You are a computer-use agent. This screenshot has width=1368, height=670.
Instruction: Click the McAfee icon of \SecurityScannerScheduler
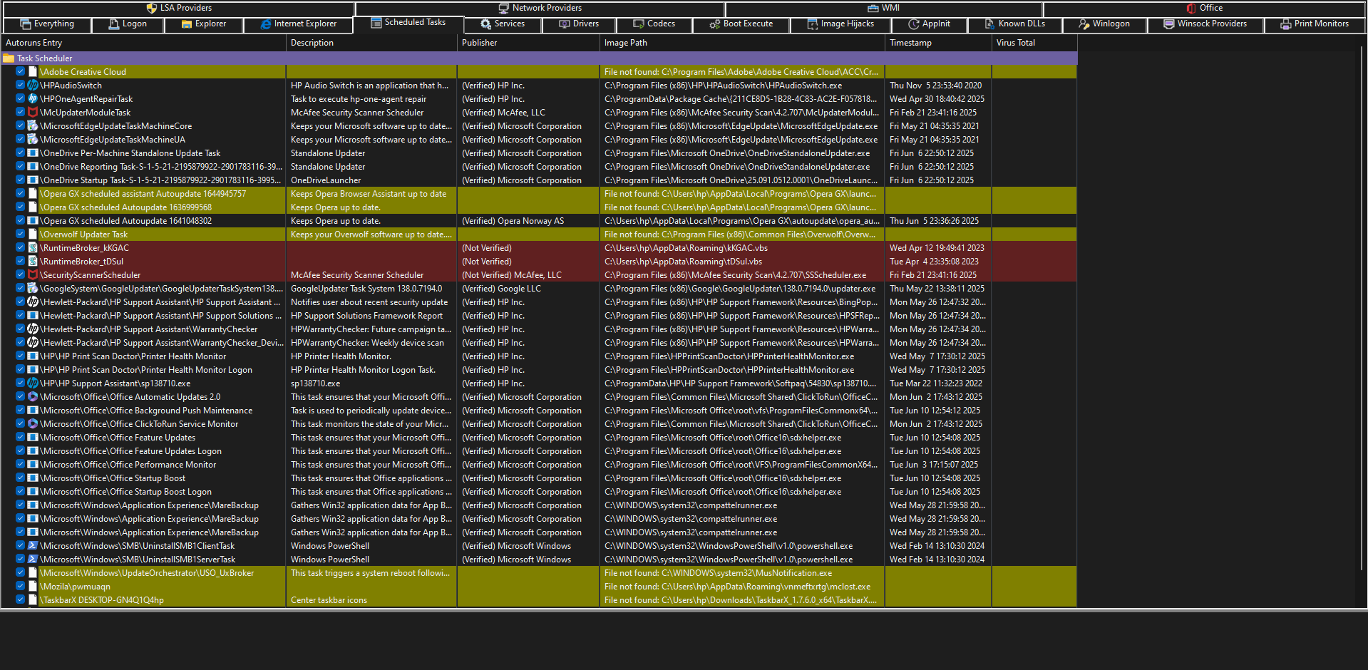[33, 275]
